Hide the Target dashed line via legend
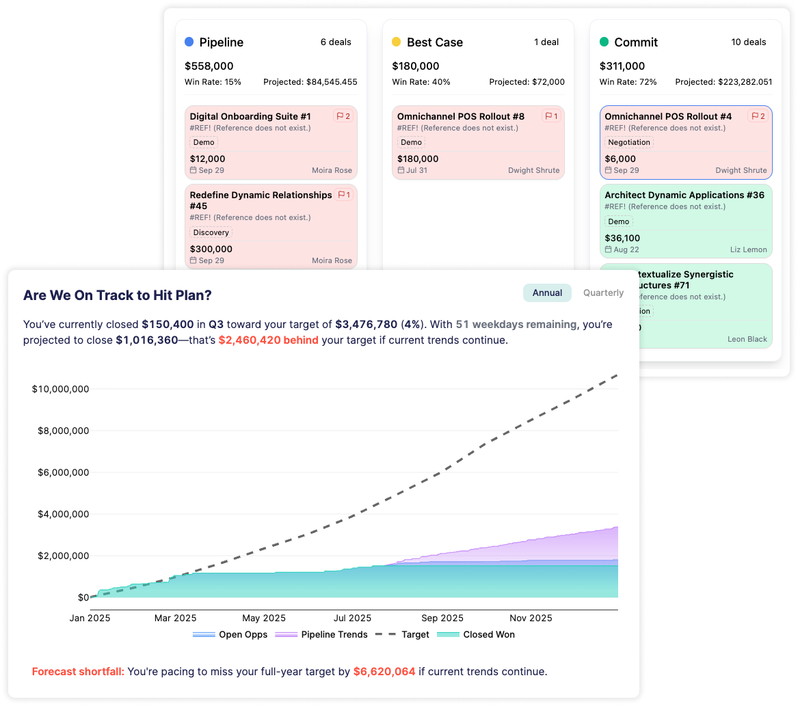 403,634
